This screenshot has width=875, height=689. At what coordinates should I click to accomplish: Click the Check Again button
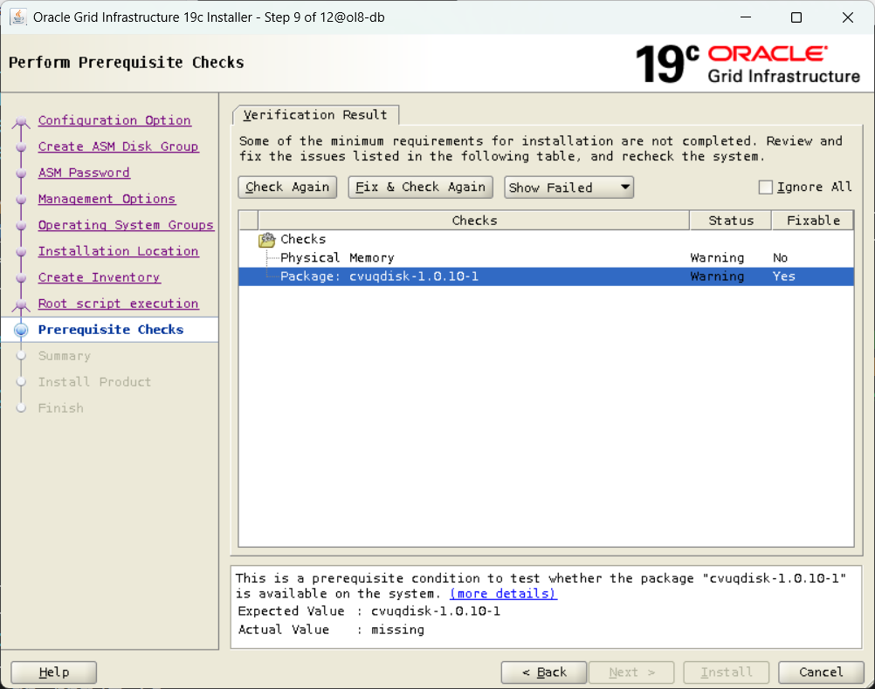tap(287, 188)
